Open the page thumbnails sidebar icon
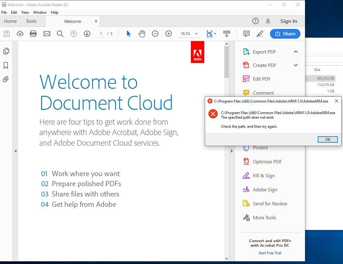The width and height of the screenshot is (343, 264). coord(6,51)
